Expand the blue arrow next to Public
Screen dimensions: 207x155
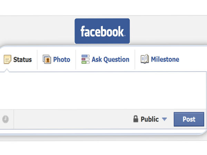165,119
